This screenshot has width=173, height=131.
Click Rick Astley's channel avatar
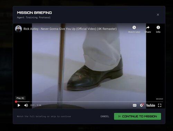tap(18, 29)
